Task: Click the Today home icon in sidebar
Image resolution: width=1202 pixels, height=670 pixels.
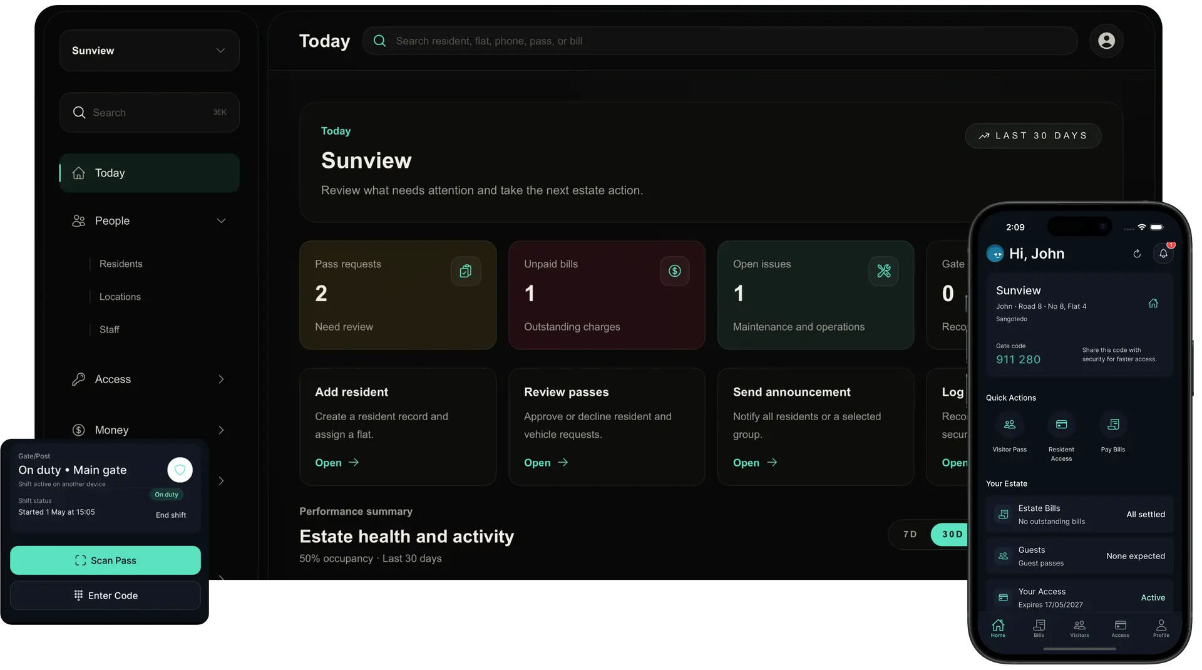Action: 78,173
